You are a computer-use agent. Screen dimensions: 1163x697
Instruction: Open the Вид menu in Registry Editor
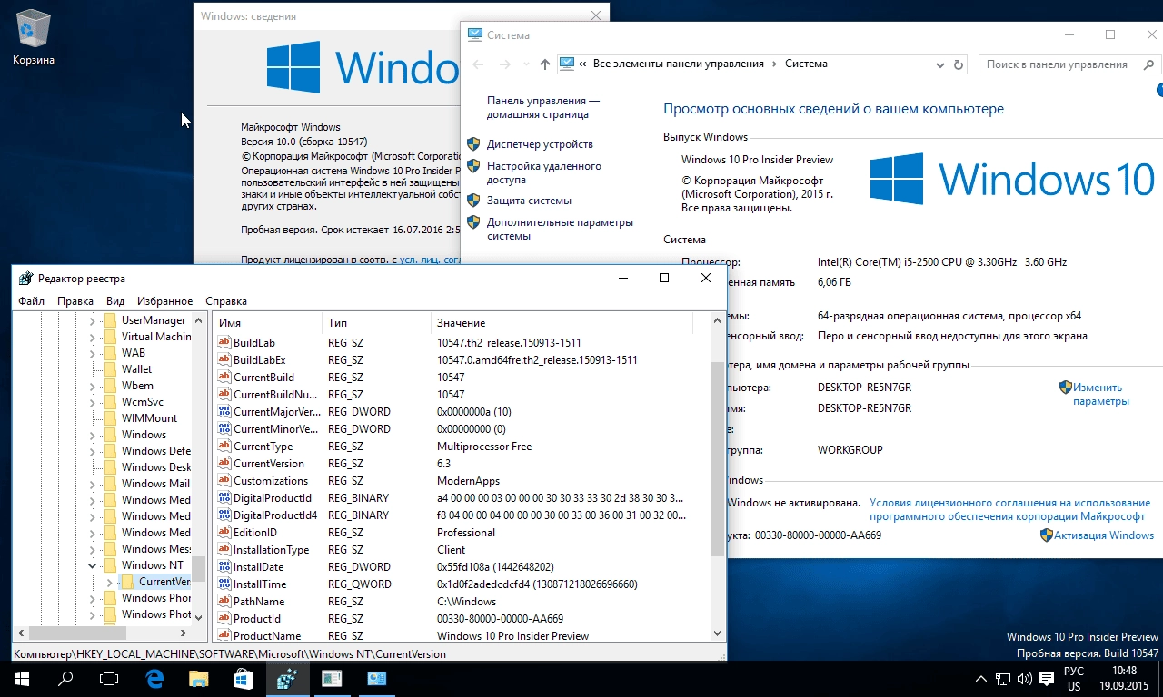pos(115,301)
